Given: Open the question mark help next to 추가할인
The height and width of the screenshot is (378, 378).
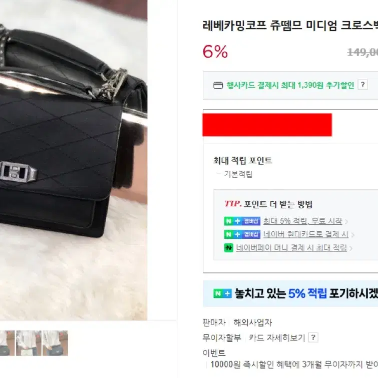Looking at the screenshot, I should click(362, 85).
